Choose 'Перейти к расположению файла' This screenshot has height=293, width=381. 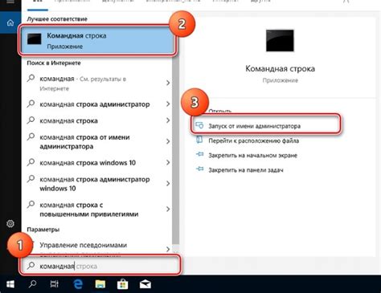(253, 140)
